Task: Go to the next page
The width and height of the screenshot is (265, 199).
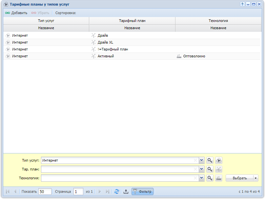Action: 100,191
